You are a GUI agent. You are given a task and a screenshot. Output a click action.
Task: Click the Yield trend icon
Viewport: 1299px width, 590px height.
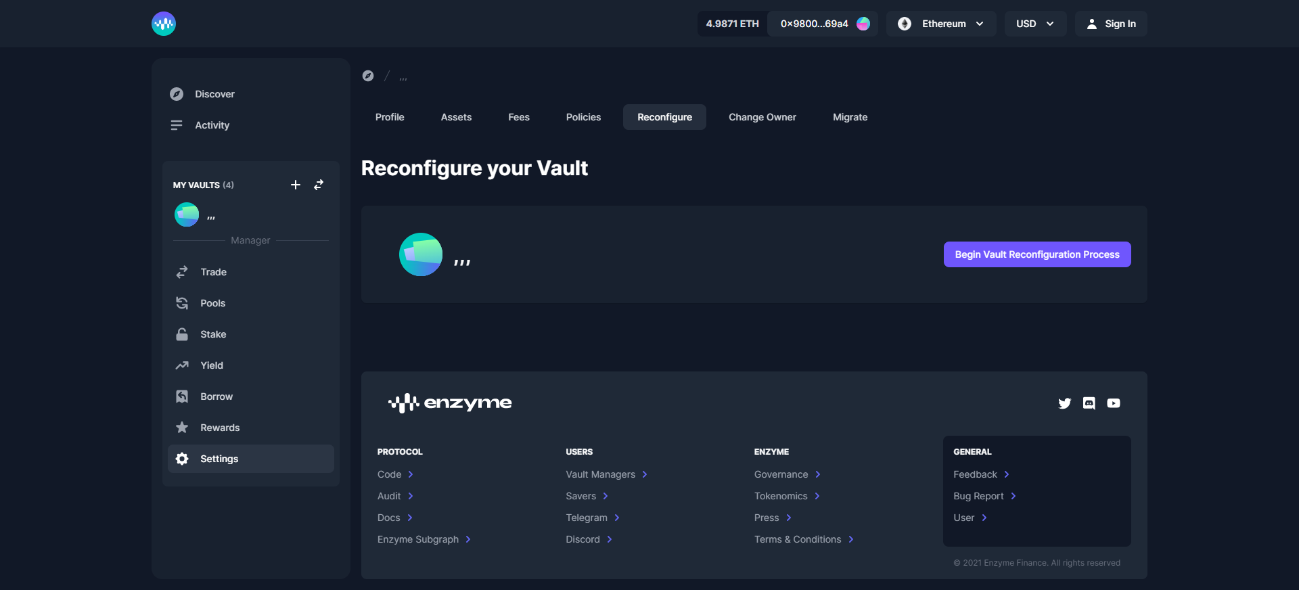pyautogui.click(x=182, y=365)
